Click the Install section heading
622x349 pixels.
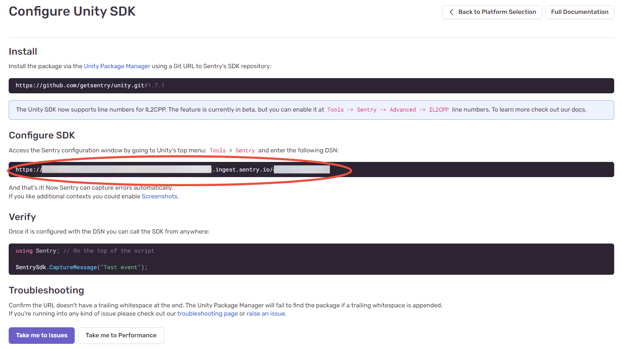click(23, 52)
